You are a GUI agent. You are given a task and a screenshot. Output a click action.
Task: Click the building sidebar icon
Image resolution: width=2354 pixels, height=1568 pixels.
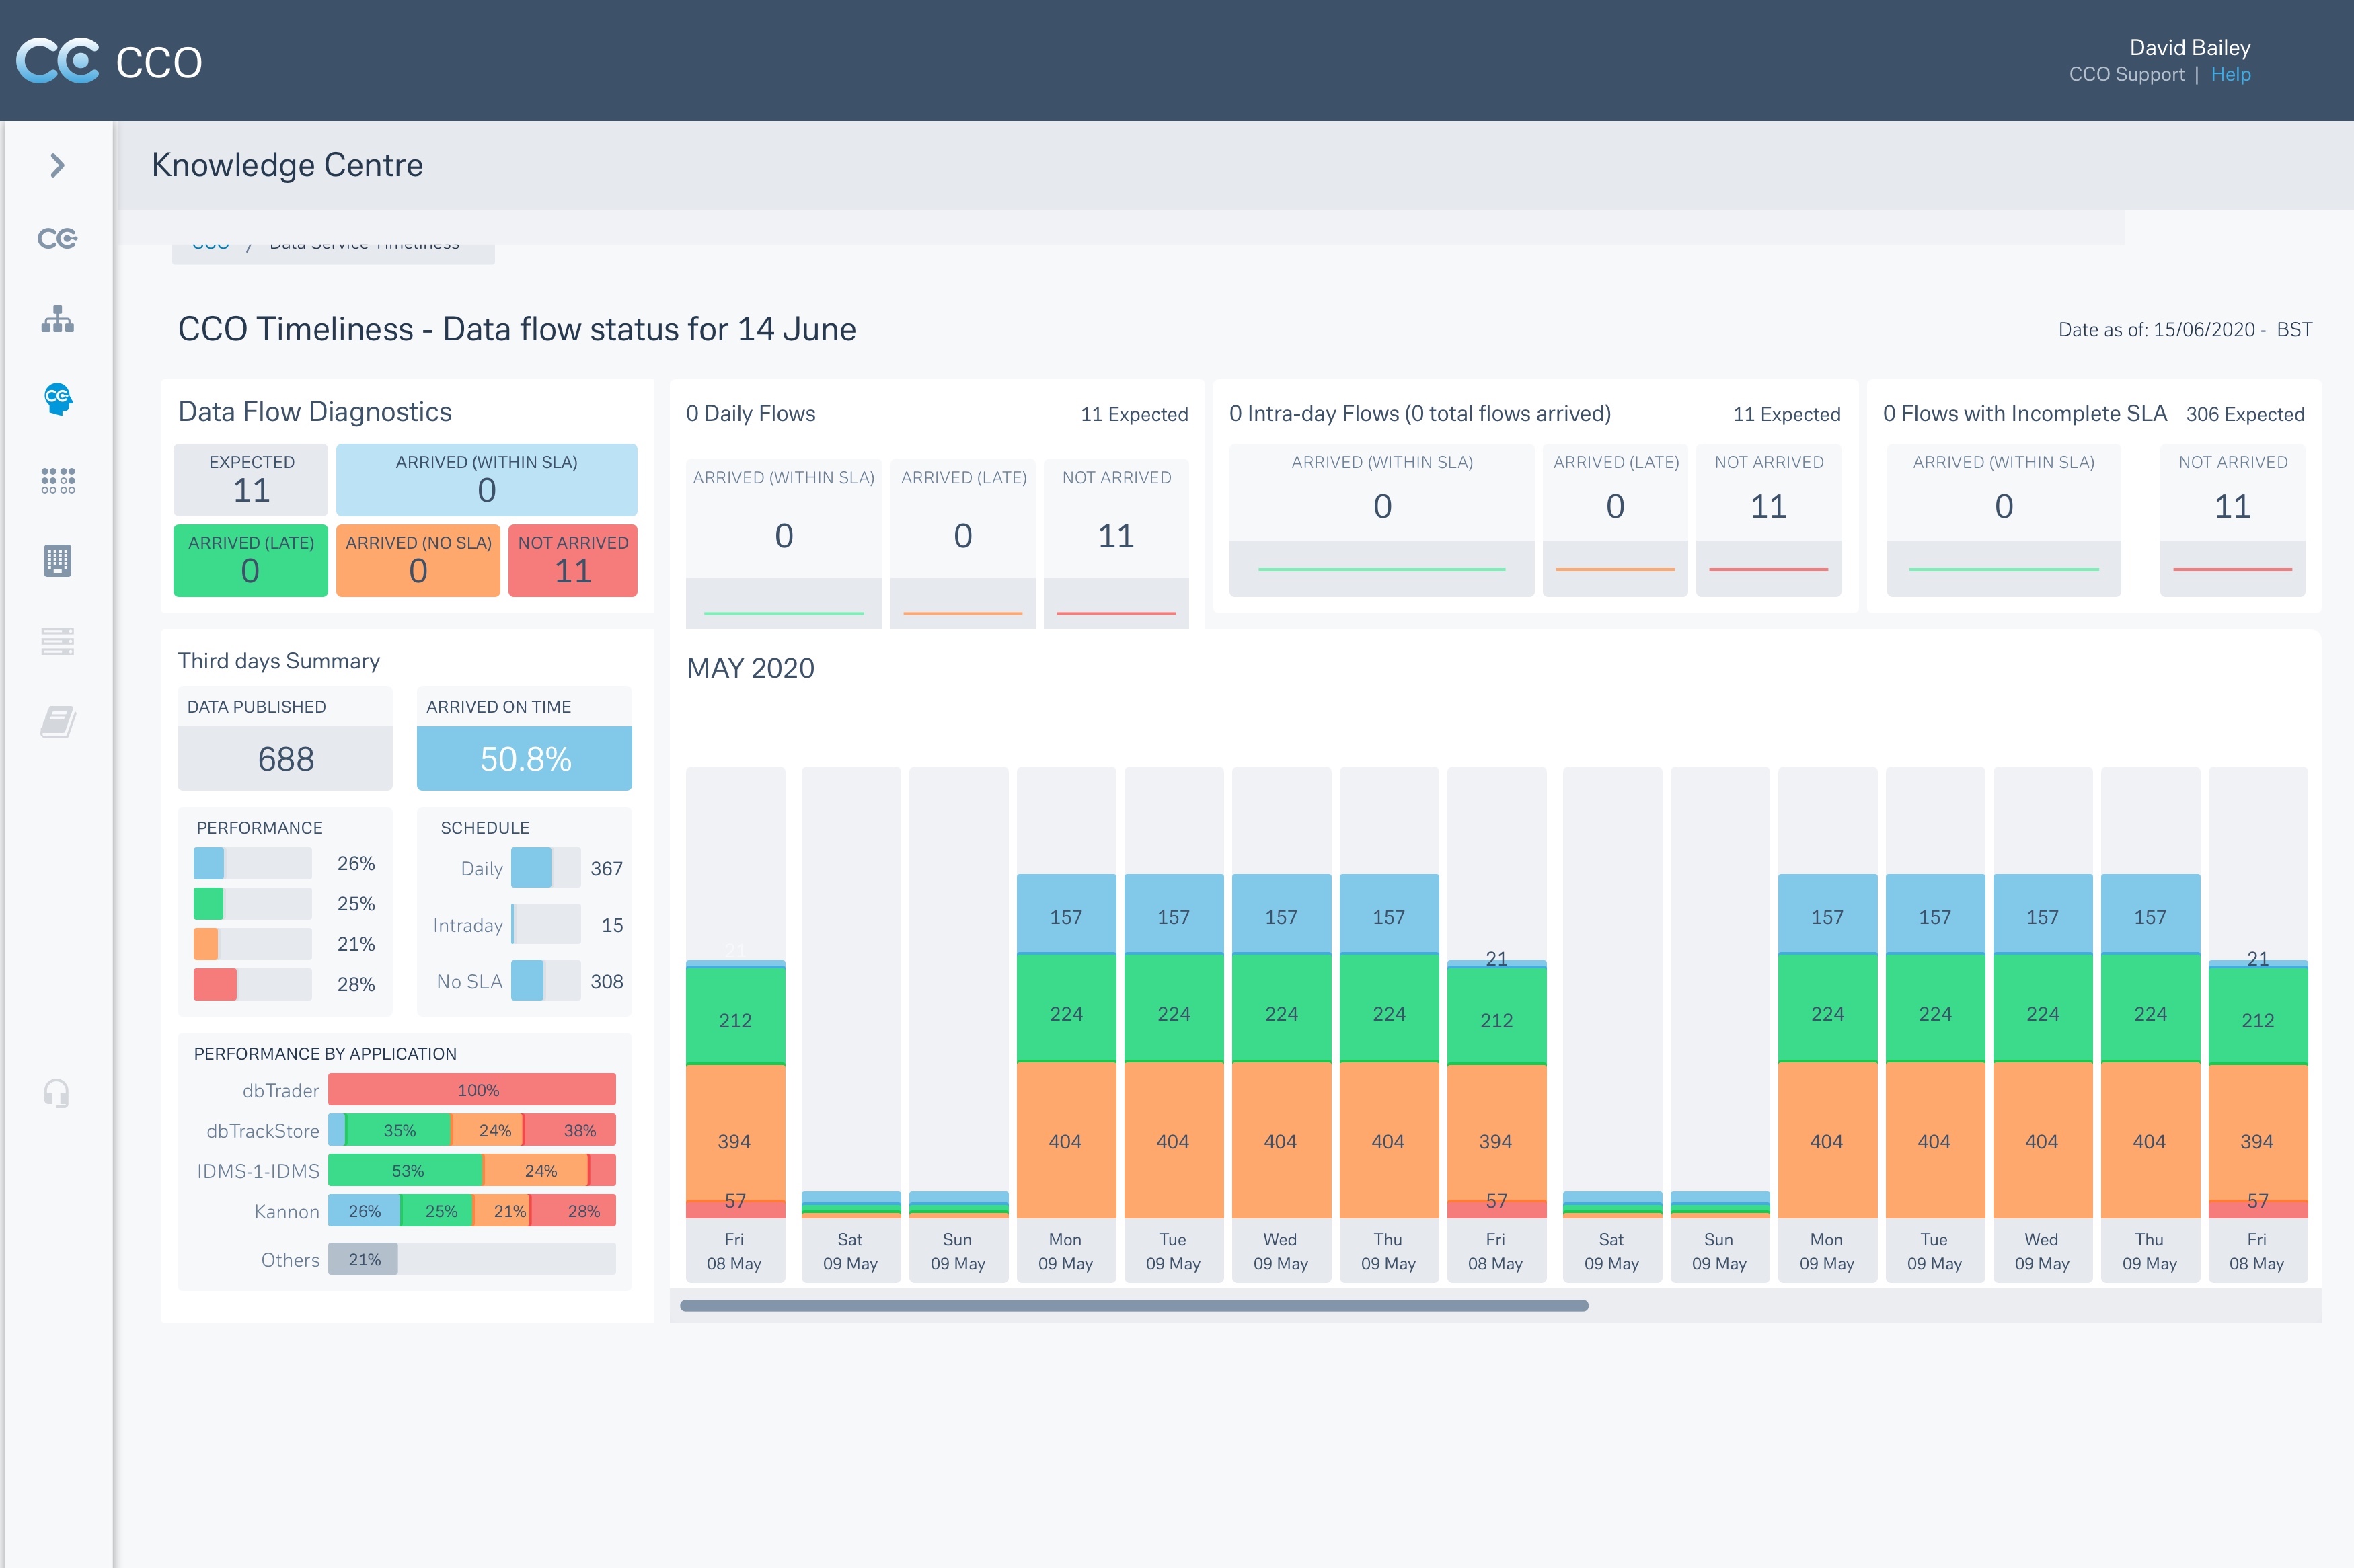click(57, 560)
